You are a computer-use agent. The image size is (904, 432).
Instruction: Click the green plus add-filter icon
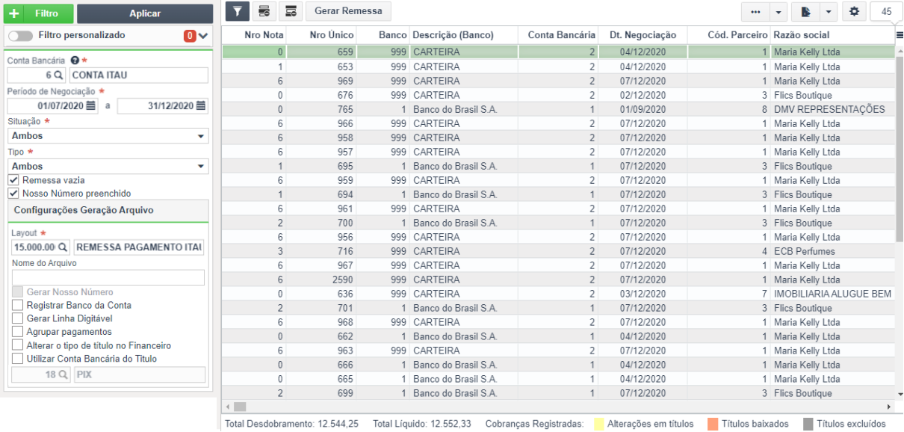coord(14,13)
